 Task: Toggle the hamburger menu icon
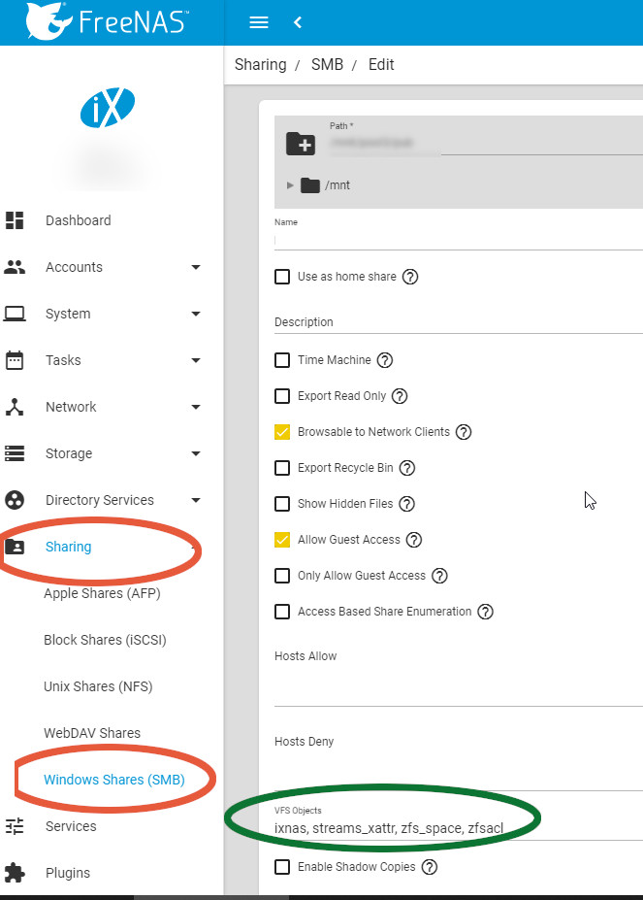point(259,22)
